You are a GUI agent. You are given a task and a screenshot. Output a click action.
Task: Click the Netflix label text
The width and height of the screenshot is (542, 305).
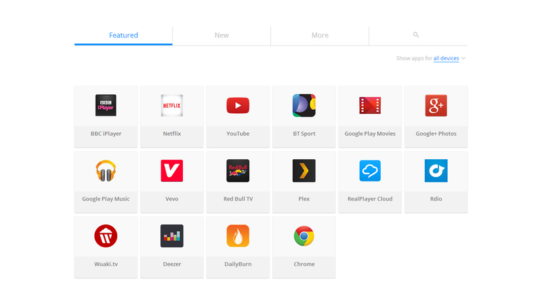[172, 134]
